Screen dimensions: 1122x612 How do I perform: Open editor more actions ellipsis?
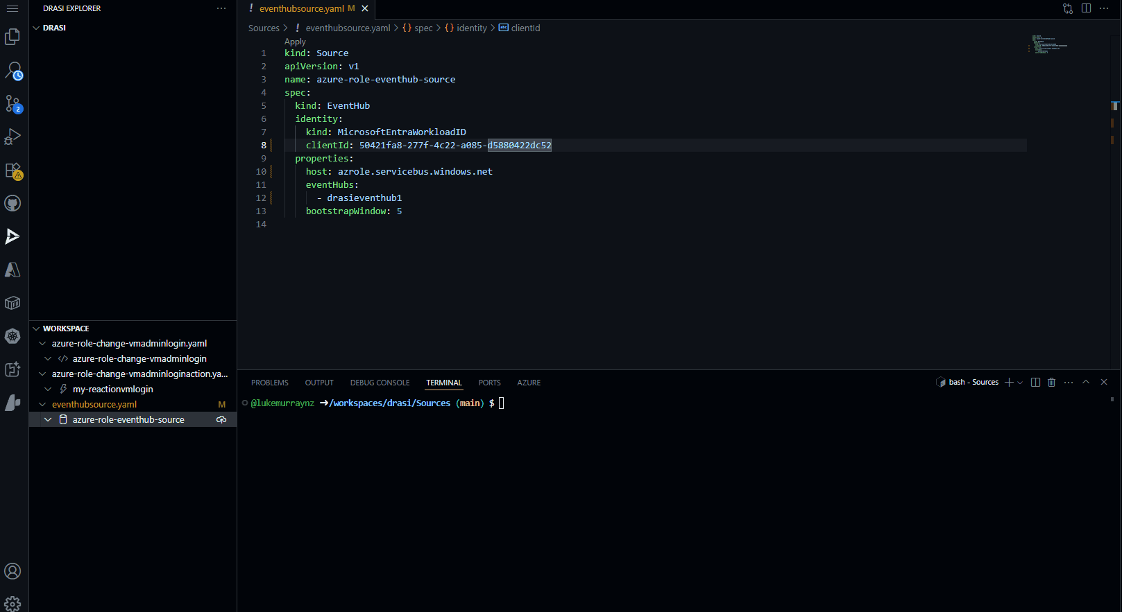click(x=1104, y=8)
